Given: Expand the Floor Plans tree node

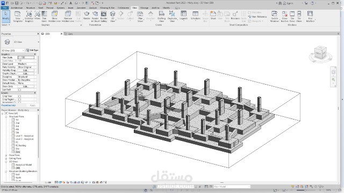Looking at the screenshot, I should coord(6,155).
